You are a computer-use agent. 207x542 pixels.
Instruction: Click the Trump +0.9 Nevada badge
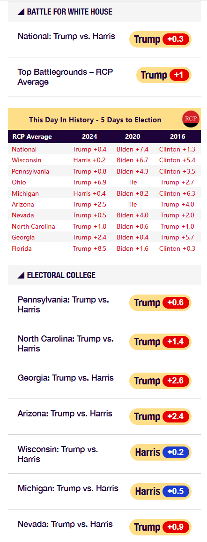pyautogui.click(x=160, y=527)
